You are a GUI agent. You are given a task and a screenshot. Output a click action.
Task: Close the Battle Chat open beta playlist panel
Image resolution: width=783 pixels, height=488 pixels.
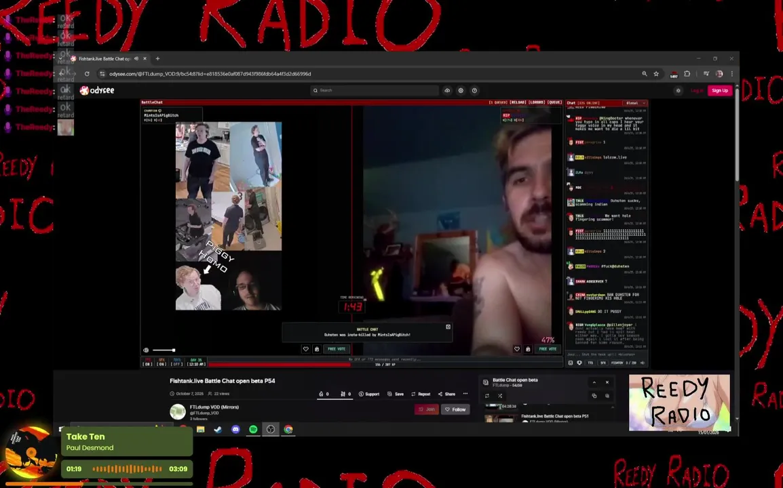point(607,382)
